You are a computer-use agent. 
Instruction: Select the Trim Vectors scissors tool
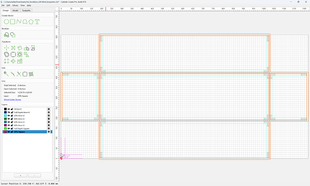(x=19, y=74)
